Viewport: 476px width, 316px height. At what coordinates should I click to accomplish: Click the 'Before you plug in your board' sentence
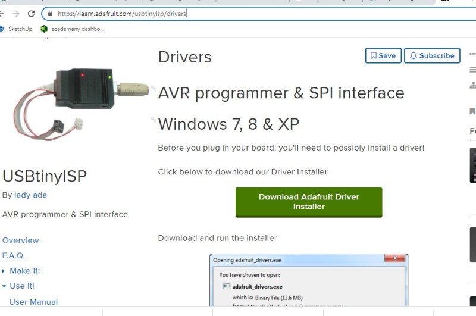[x=291, y=148]
